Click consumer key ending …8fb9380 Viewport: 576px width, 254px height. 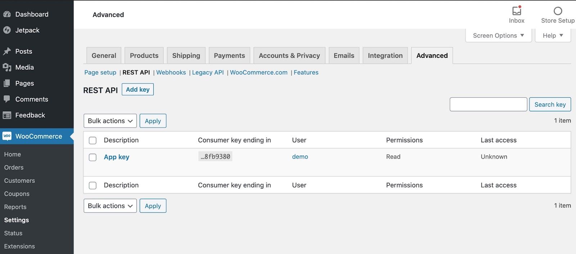pyautogui.click(x=215, y=157)
